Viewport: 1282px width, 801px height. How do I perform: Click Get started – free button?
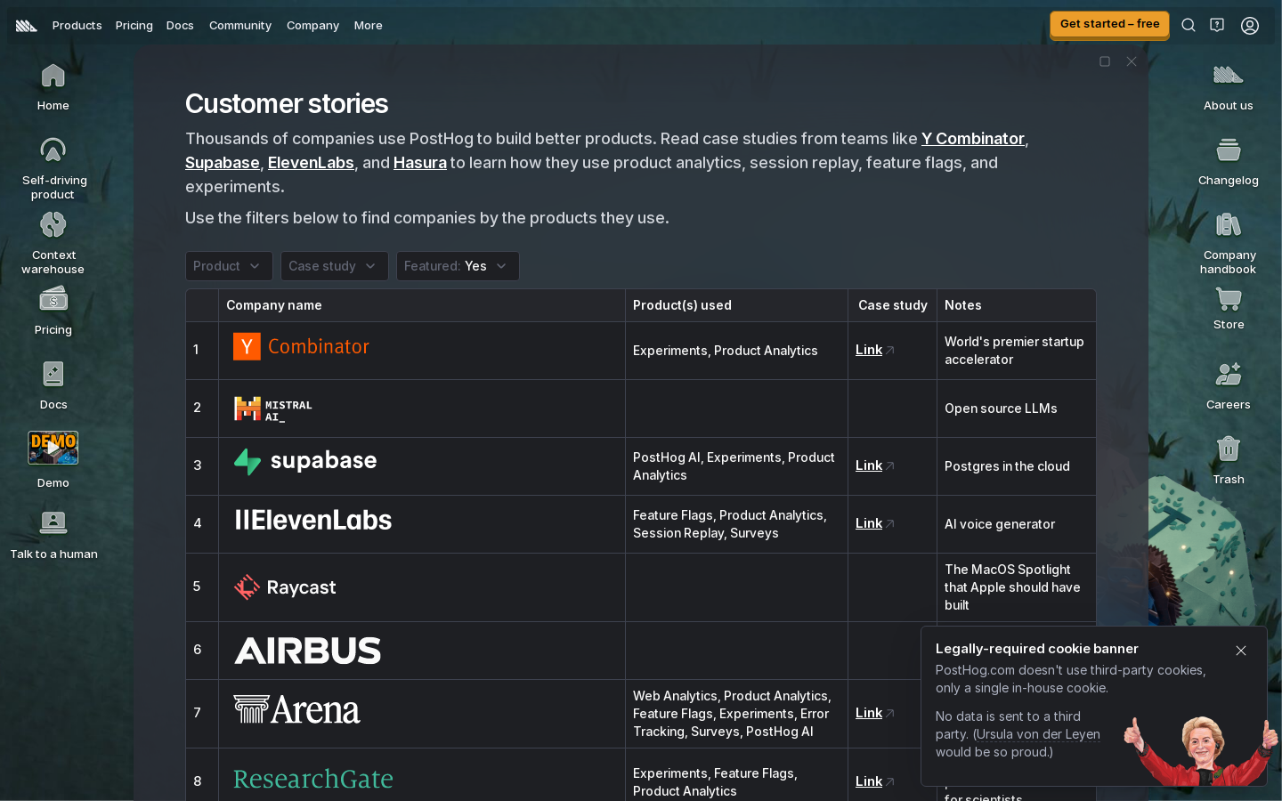pos(1109,24)
